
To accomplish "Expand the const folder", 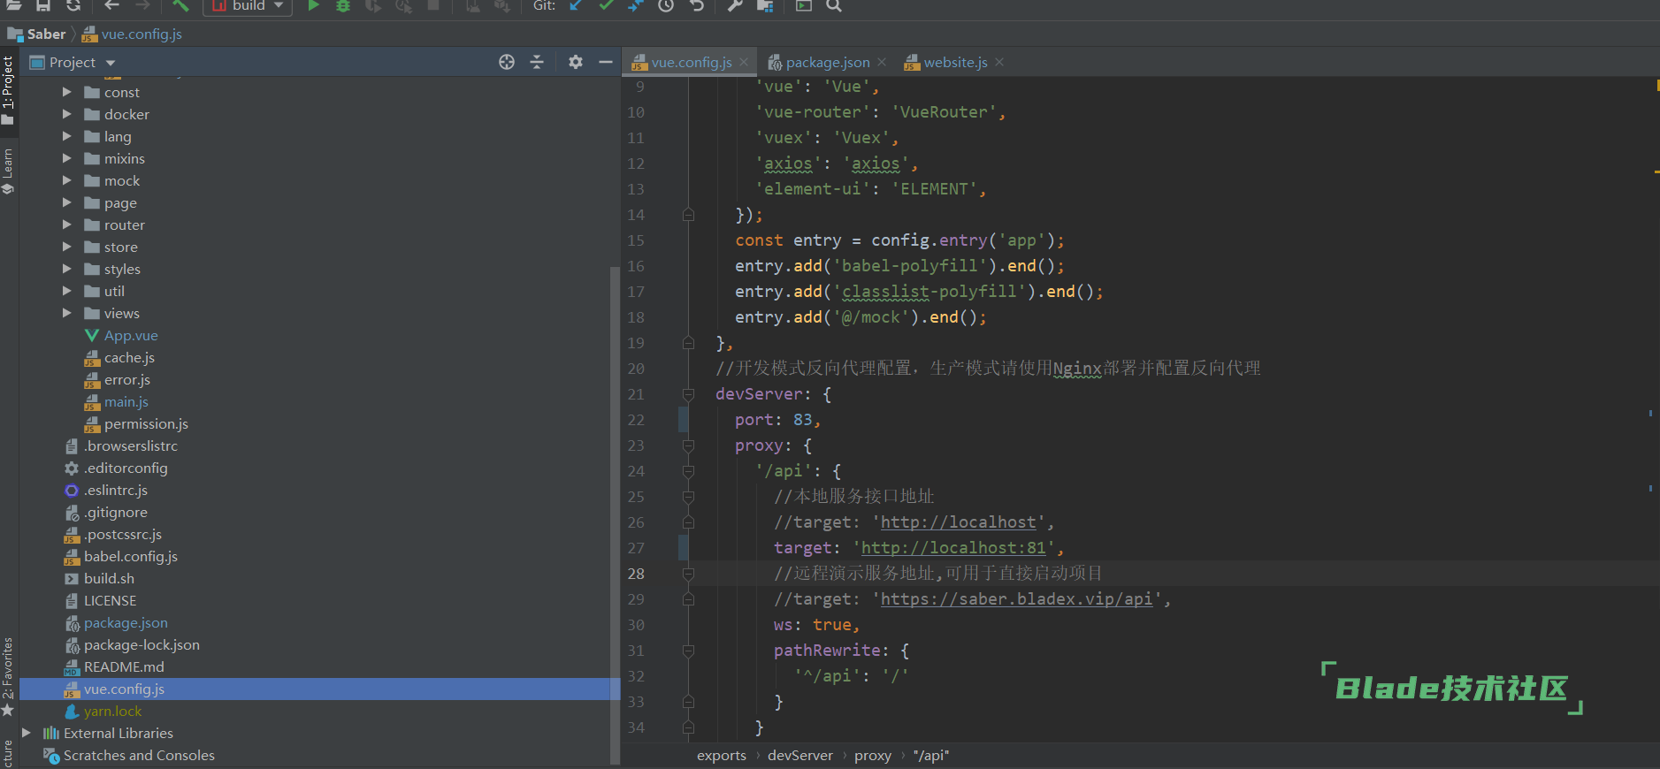I will click(x=67, y=92).
